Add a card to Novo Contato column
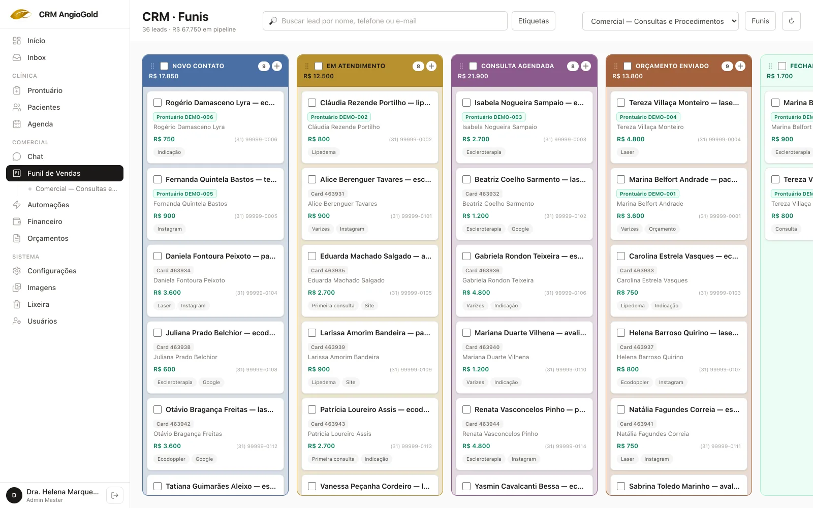This screenshot has height=508, width=813. click(277, 66)
